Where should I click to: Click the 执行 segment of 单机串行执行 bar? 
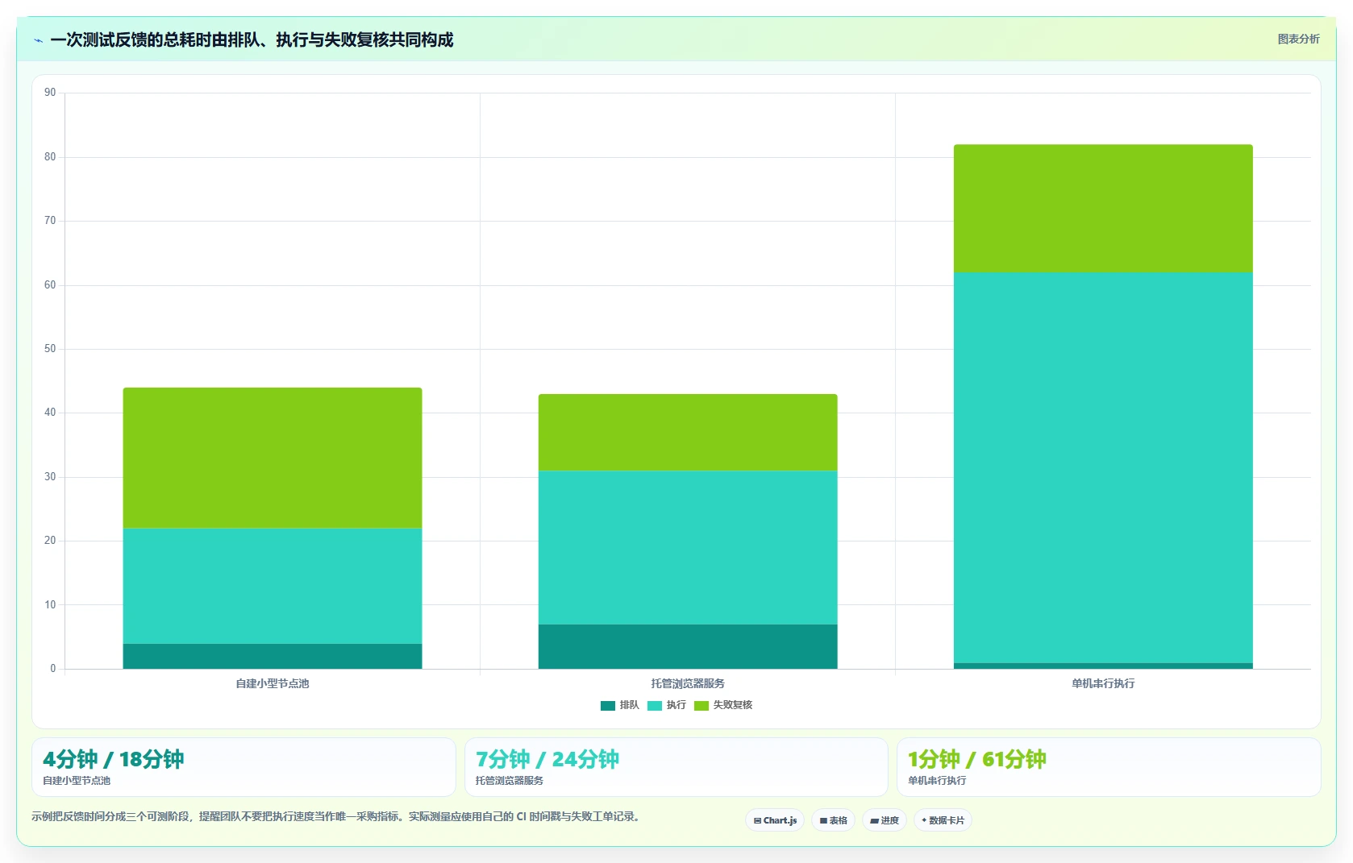tap(1103, 467)
